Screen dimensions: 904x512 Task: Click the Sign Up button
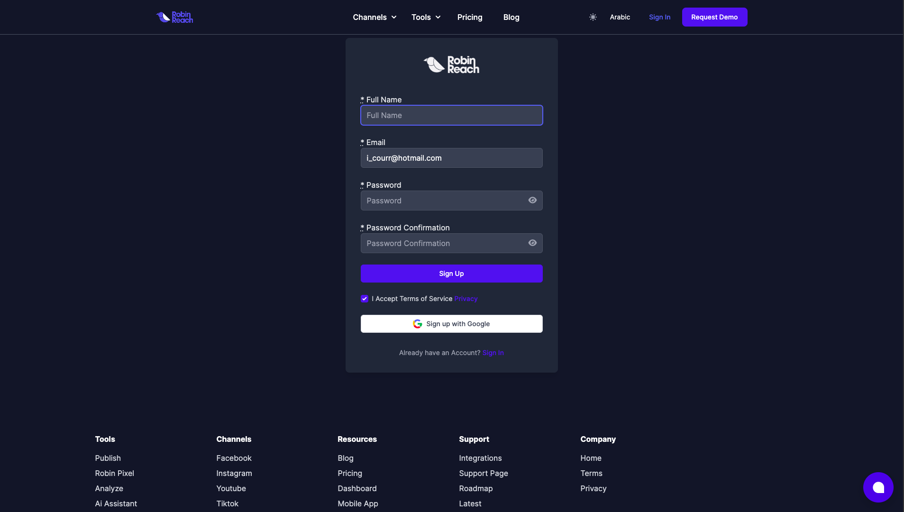click(451, 274)
